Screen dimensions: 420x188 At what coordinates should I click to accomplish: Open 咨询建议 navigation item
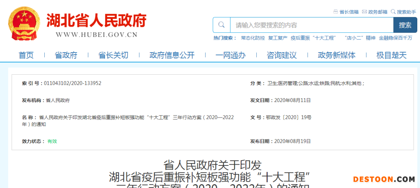(x=282, y=55)
